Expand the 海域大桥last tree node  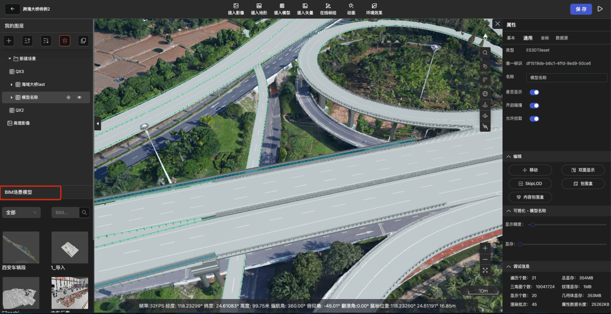pyautogui.click(x=12, y=84)
